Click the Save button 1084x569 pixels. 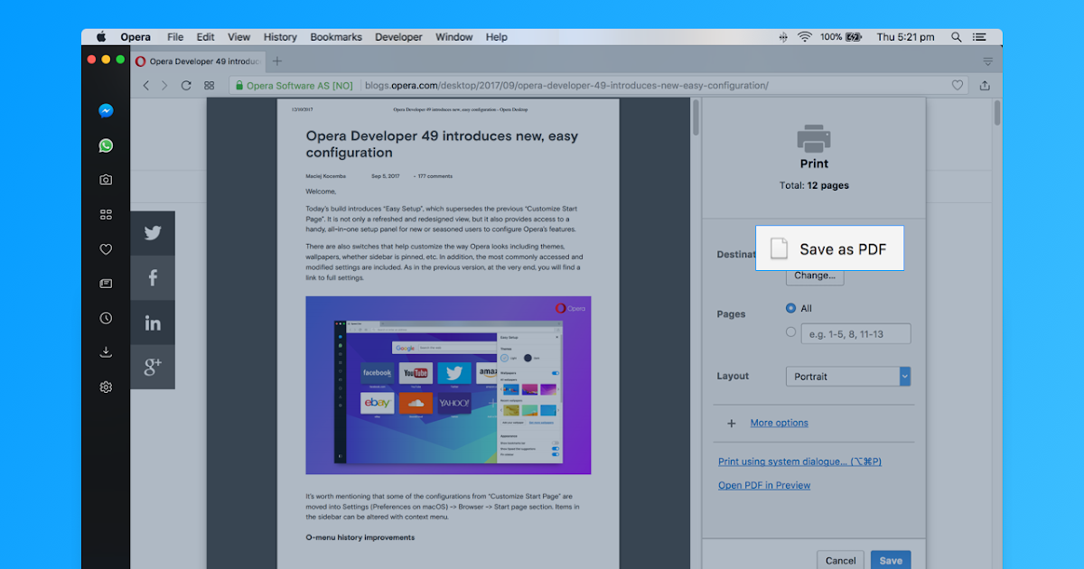891,560
